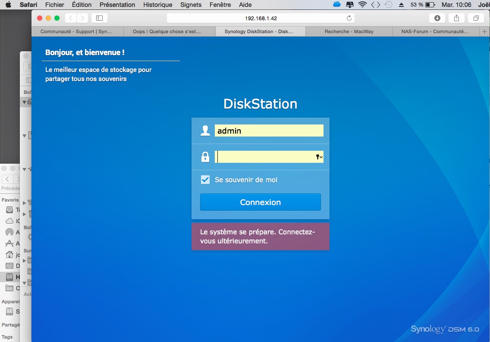The height and width of the screenshot is (342, 490).
Task: Click the home folder icon in Finder sidebar
Action: click(9, 255)
